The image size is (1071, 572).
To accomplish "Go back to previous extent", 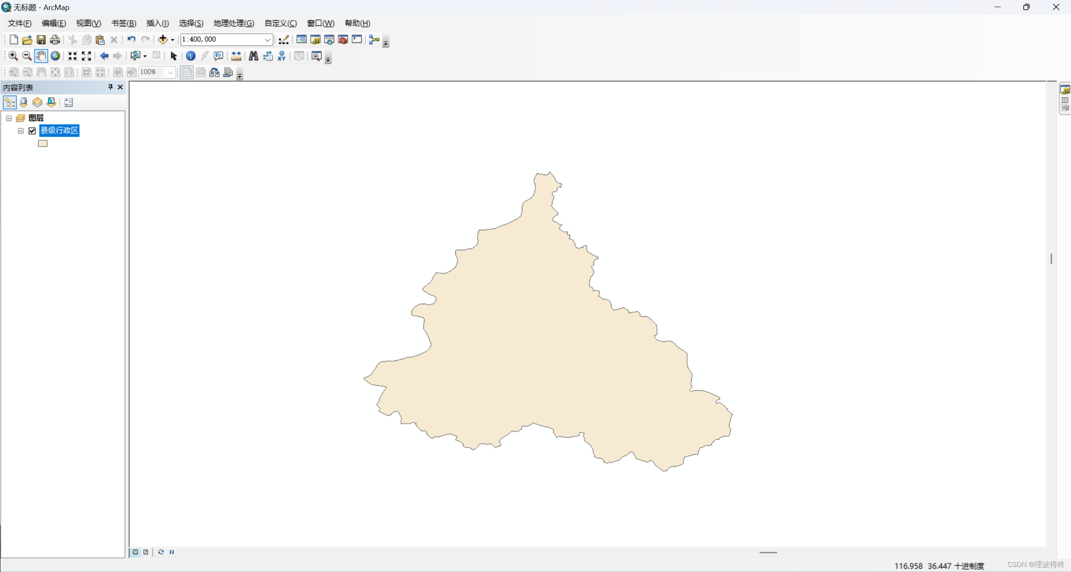I will pyautogui.click(x=104, y=56).
